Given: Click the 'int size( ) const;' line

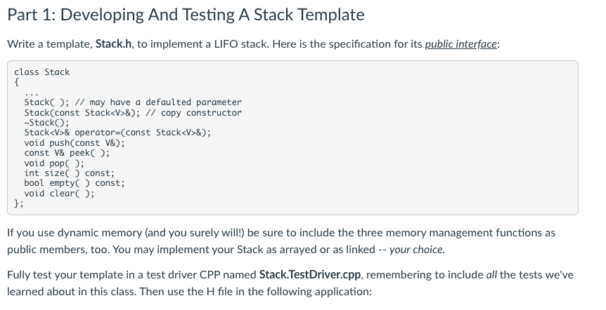Looking at the screenshot, I should [x=69, y=173].
